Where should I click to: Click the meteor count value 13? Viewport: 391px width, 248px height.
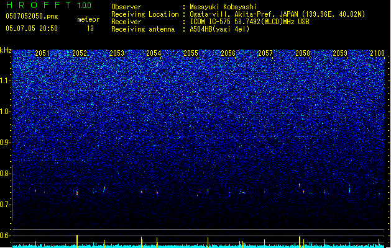tap(90, 29)
